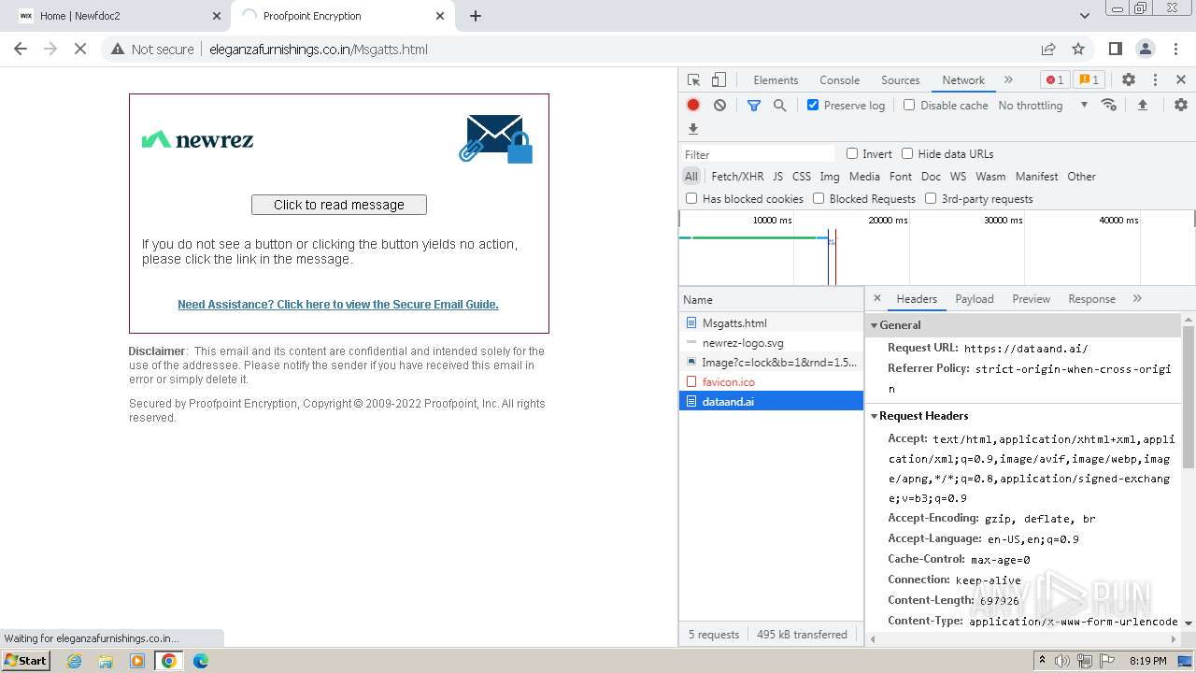Filter requests by JS type
This screenshot has width=1196, height=673.
[777, 176]
